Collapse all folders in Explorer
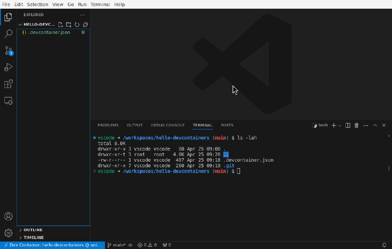 pos(85,24)
